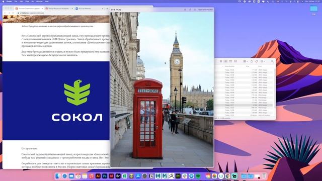The height and width of the screenshot is (181, 322).
Task: Sort Finder list by Size column header
Action: pyautogui.click(x=248, y=66)
